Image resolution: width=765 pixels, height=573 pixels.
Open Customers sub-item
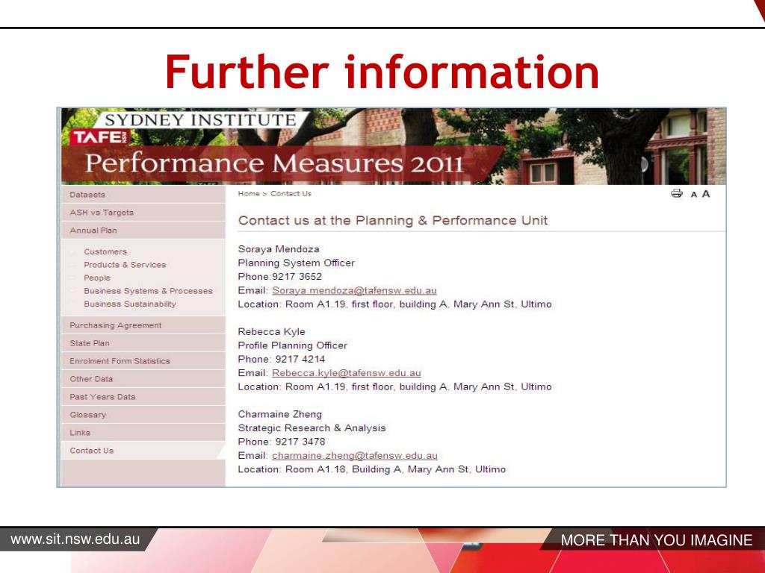pyautogui.click(x=105, y=251)
